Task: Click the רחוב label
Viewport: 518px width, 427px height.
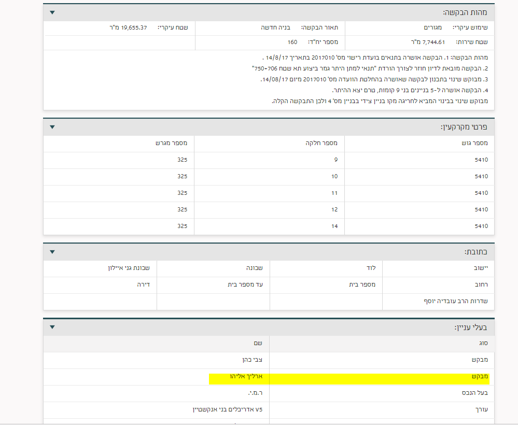Action: [481, 284]
